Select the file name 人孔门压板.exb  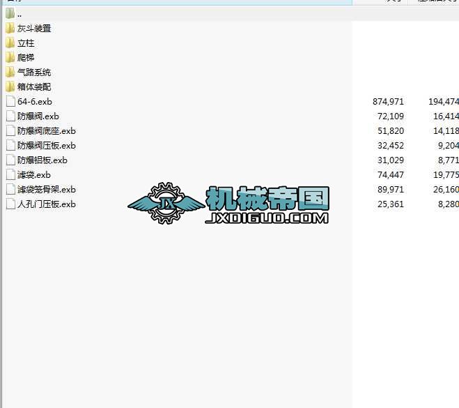point(46,204)
